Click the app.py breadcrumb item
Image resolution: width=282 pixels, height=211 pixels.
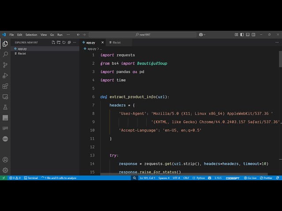point(92,49)
